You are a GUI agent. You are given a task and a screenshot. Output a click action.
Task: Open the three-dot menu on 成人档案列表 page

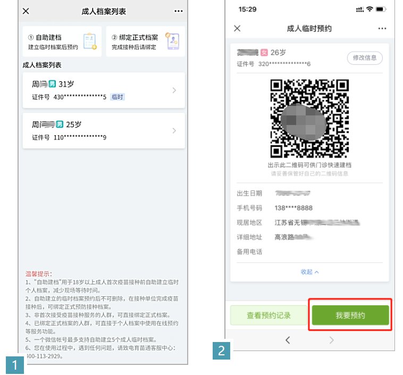point(178,11)
